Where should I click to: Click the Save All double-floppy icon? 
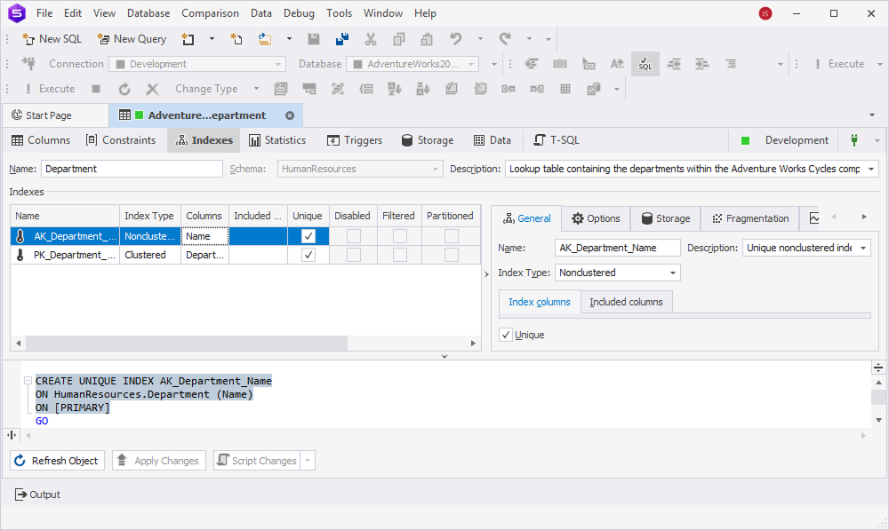pos(342,39)
